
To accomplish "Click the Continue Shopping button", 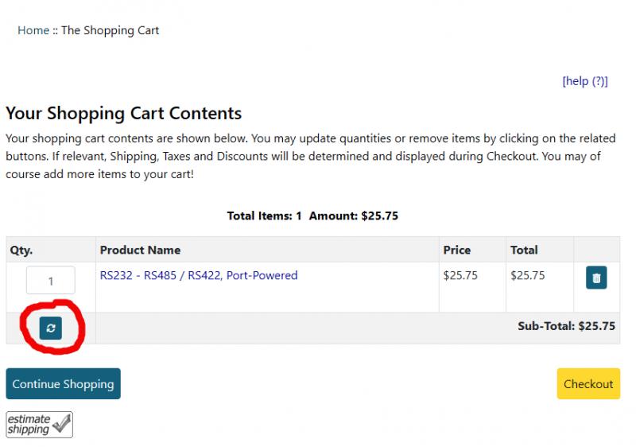I will (x=64, y=383).
